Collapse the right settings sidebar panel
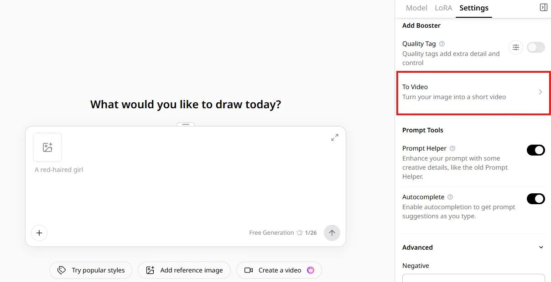Image resolution: width=551 pixels, height=282 pixels. point(543,7)
